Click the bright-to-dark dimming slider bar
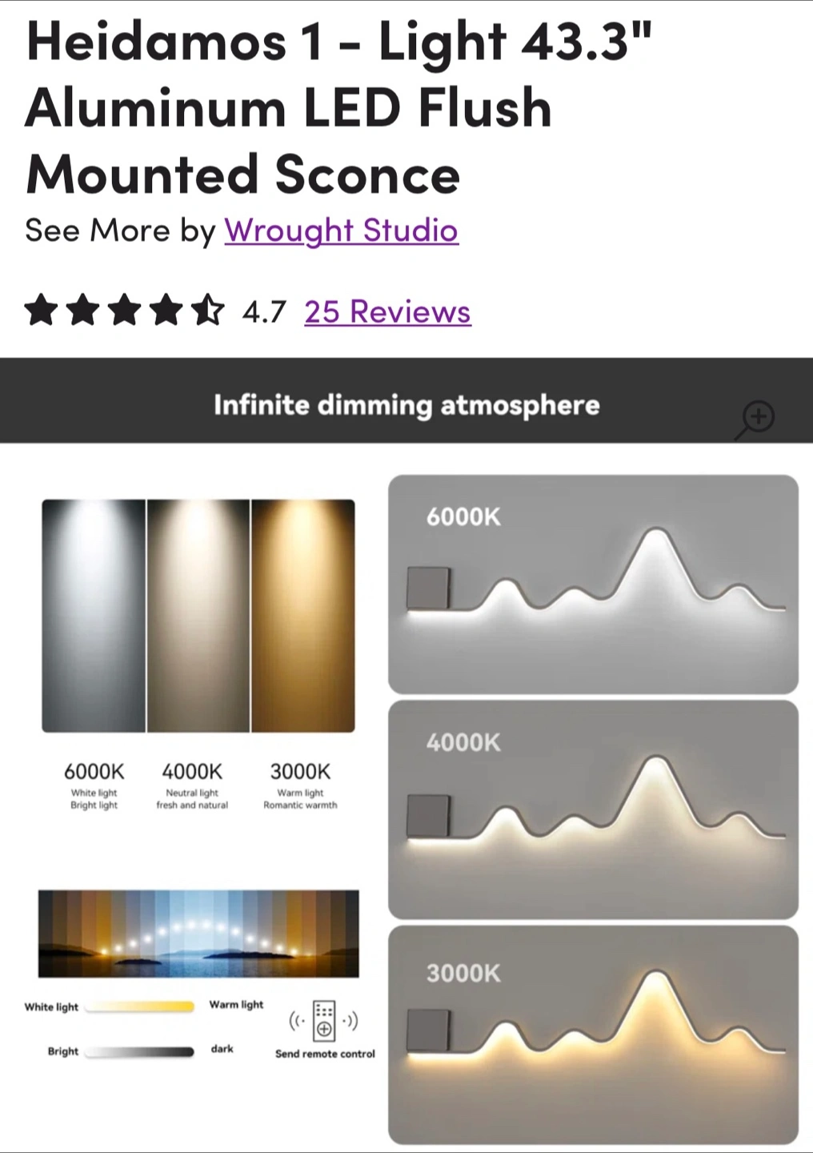The width and height of the screenshot is (813, 1153). [x=140, y=1051]
